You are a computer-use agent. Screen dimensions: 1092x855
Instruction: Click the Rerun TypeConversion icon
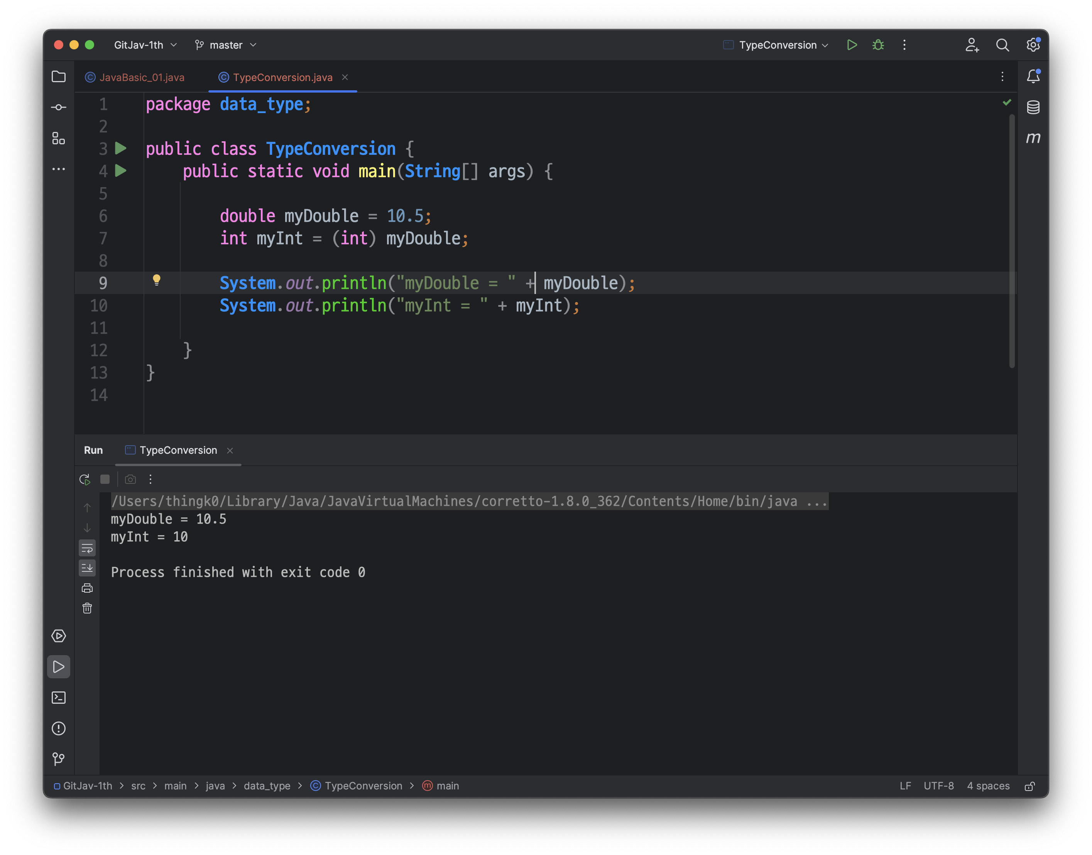[85, 479]
